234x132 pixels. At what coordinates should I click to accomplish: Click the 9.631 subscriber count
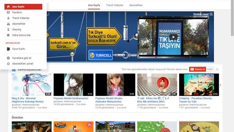210,69
